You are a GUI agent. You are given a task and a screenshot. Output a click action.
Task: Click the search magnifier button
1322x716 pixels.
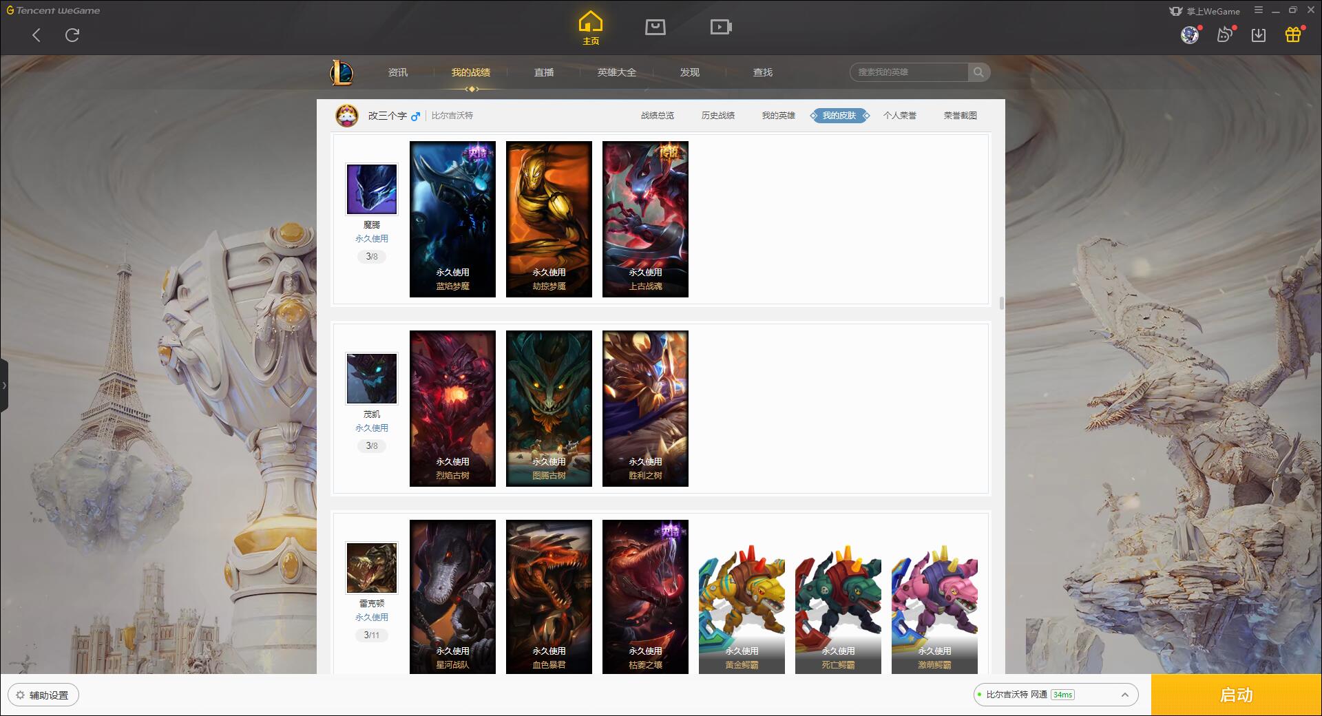coord(978,72)
